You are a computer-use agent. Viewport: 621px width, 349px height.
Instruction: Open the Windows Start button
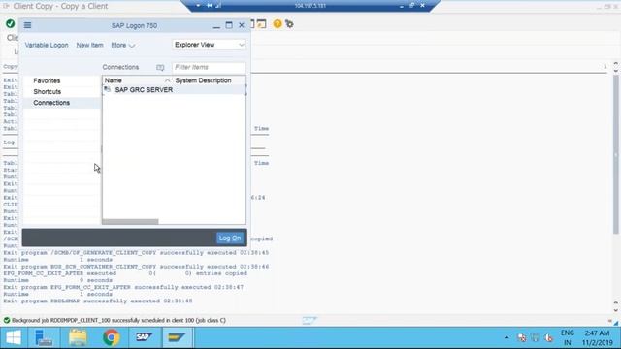14,338
